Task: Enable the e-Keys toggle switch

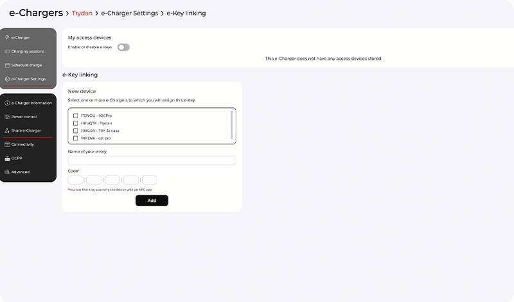Action: (x=123, y=48)
